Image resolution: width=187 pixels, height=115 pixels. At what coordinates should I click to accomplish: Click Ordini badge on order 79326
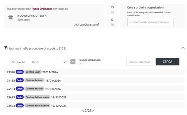20,72
